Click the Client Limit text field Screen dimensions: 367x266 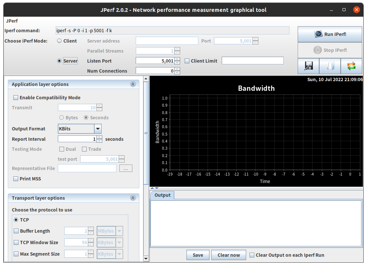click(x=253, y=61)
